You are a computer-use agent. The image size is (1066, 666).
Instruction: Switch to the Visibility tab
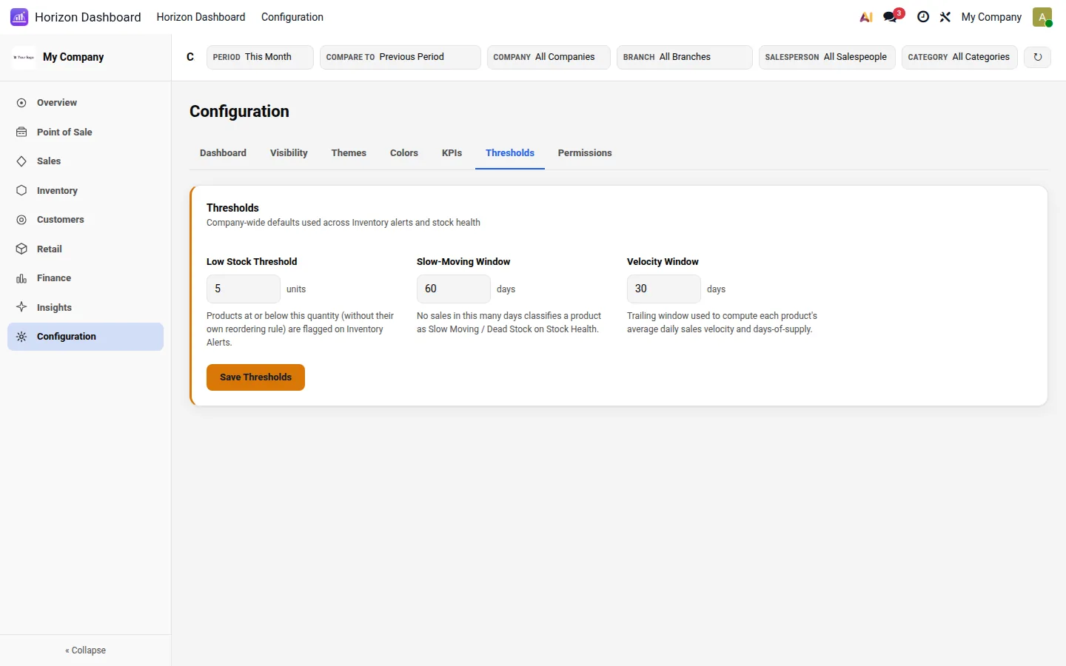289,153
